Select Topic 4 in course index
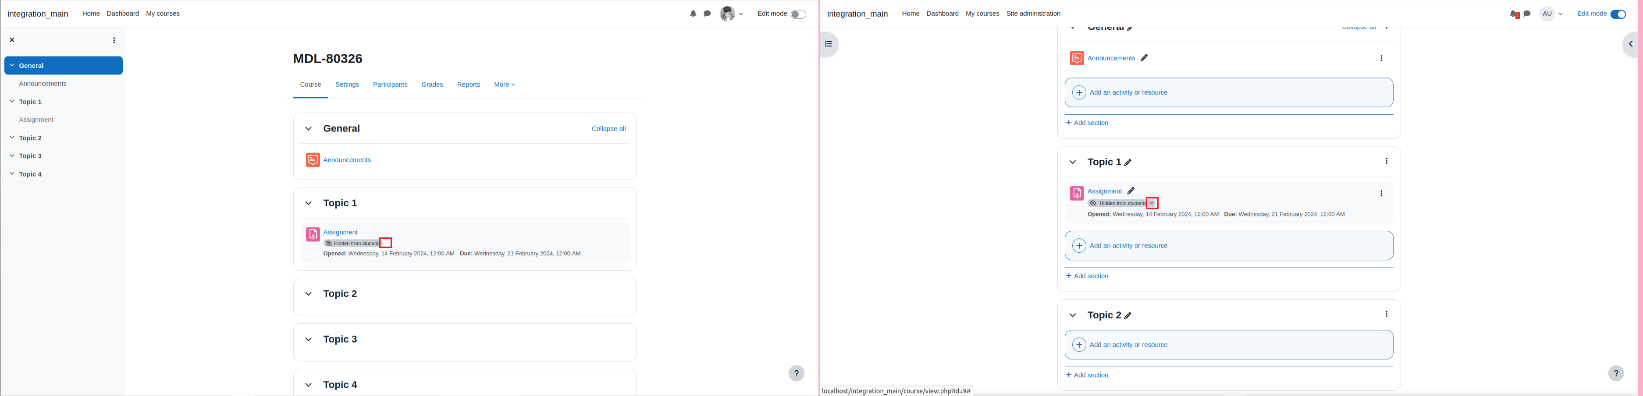 (x=31, y=174)
